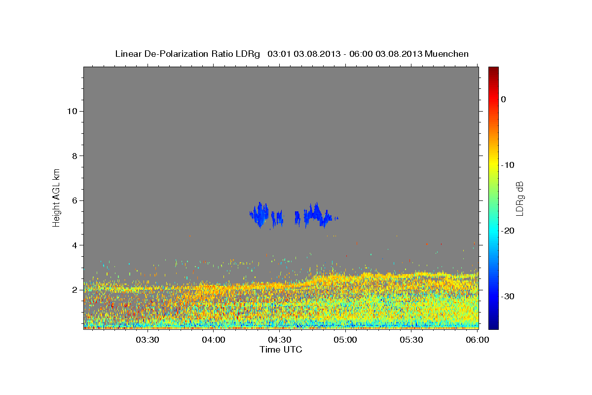The image size is (592, 395).
Task: Click the height tick label 10
Action: pos(72,111)
